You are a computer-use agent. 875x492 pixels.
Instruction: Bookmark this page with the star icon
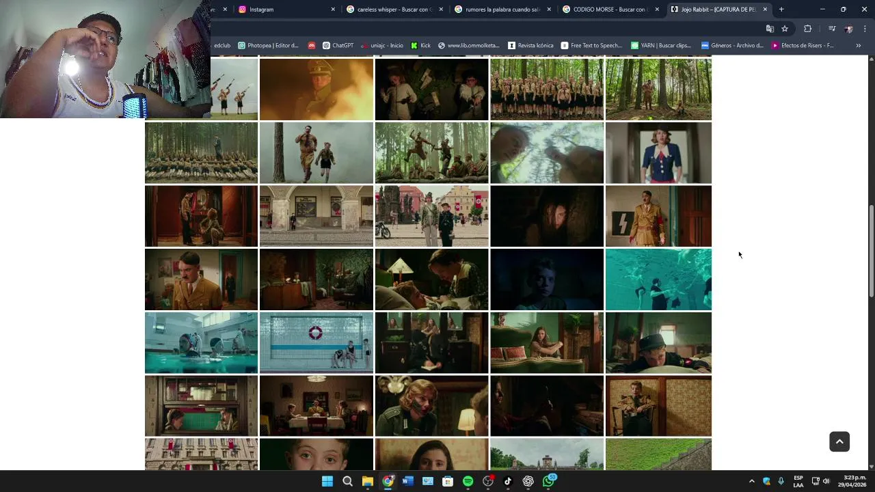(x=785, y=29)
